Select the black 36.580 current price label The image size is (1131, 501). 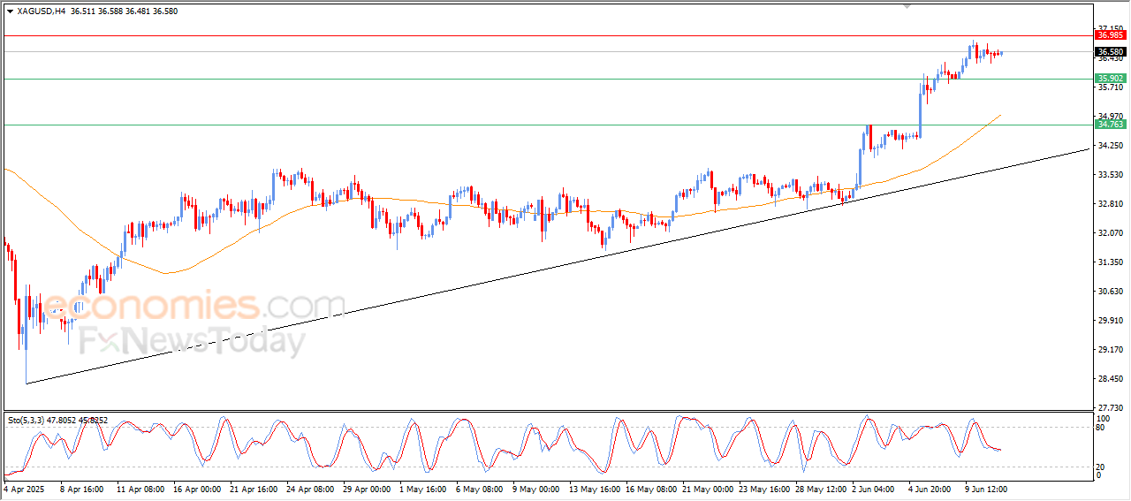coord(1110,52)
